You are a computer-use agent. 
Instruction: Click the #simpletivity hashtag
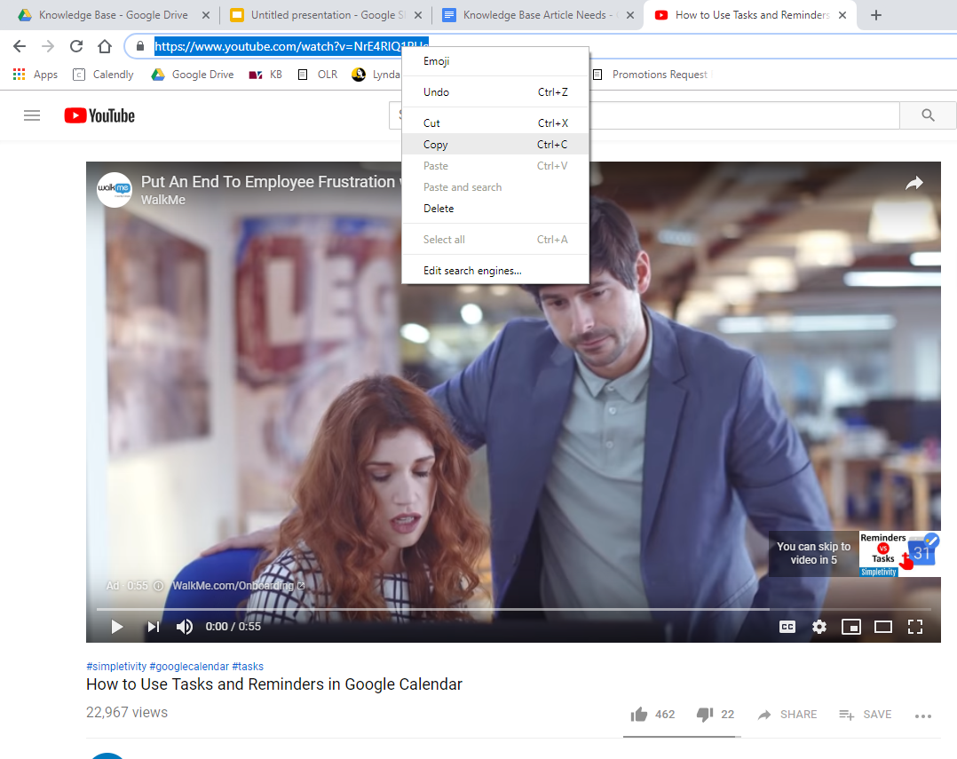click(x=116, y=667)
